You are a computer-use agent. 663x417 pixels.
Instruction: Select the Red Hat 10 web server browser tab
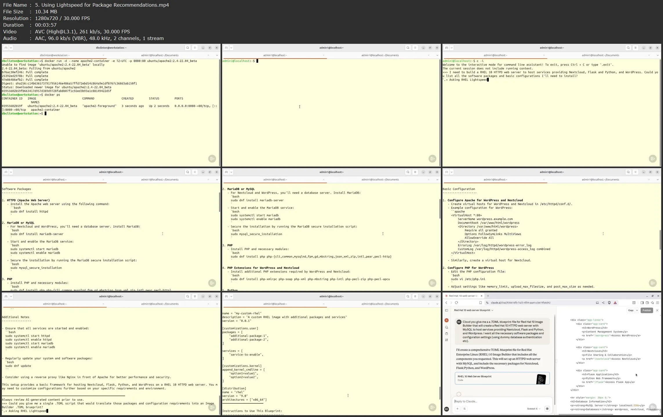point(463,296)
